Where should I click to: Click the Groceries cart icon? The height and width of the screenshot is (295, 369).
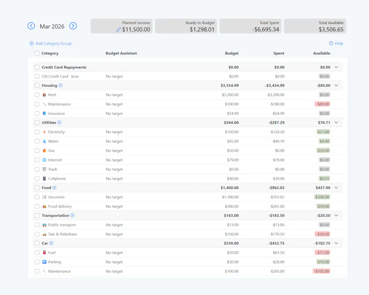44,197
